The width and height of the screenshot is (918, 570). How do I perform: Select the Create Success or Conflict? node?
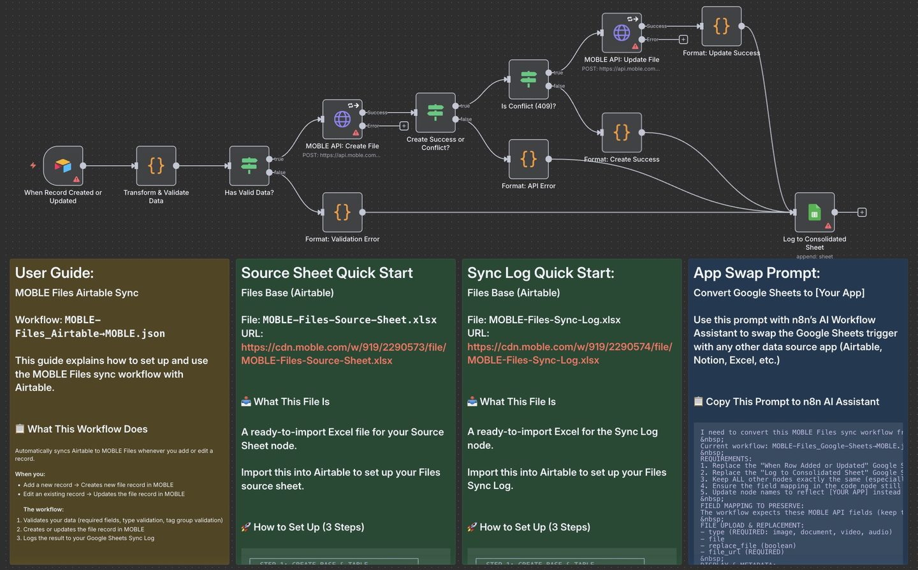pyautogui.click(x=435, y=113)
